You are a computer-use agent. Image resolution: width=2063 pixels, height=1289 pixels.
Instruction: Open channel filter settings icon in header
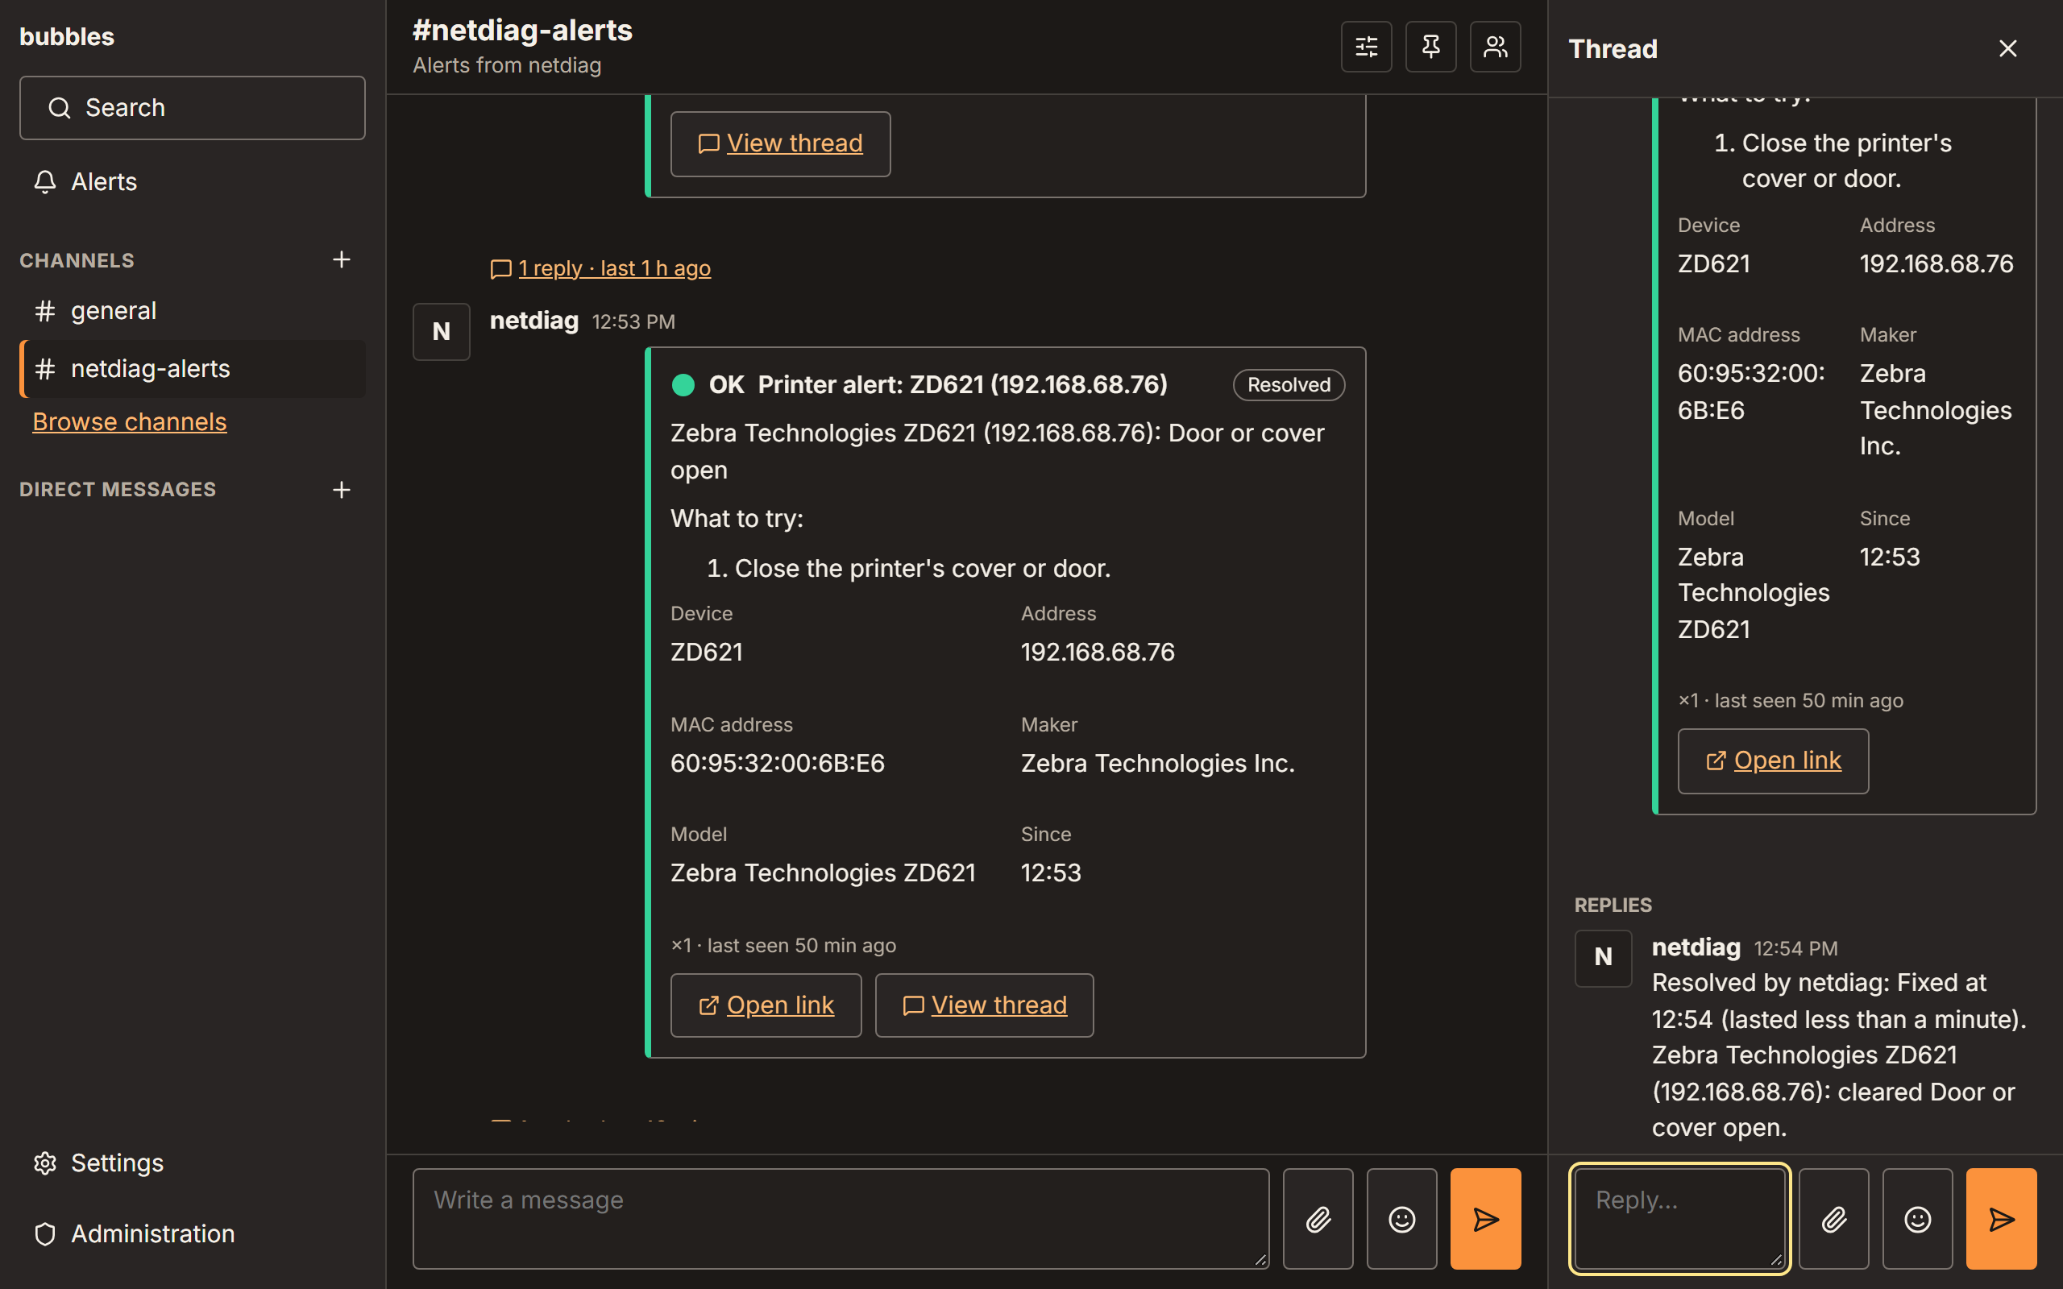[1366, 47]
